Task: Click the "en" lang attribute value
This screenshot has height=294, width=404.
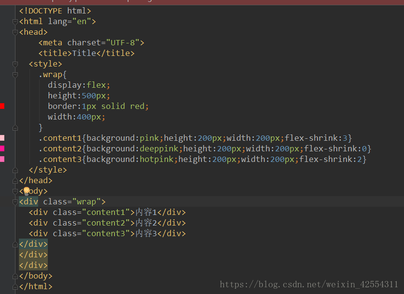Action: pyautogui.click(x=82, y=22)
